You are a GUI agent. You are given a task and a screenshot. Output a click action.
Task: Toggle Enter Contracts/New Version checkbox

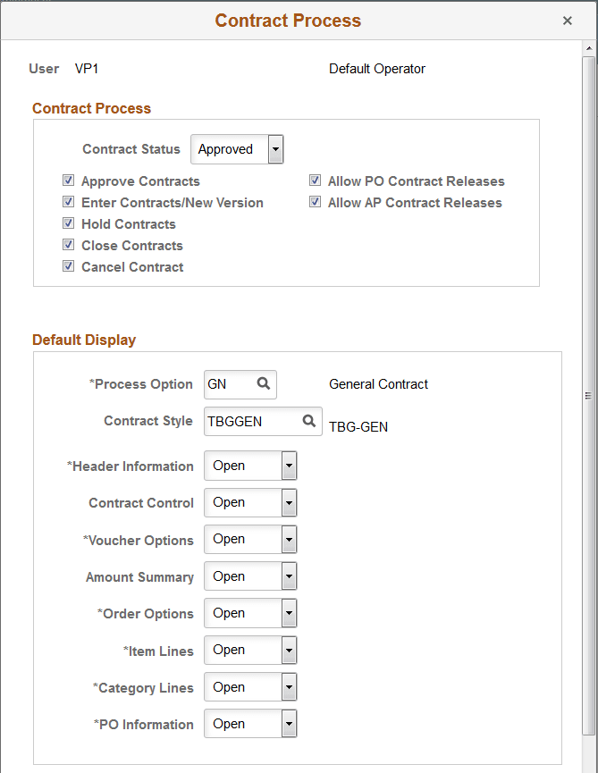tap(69, 202)
